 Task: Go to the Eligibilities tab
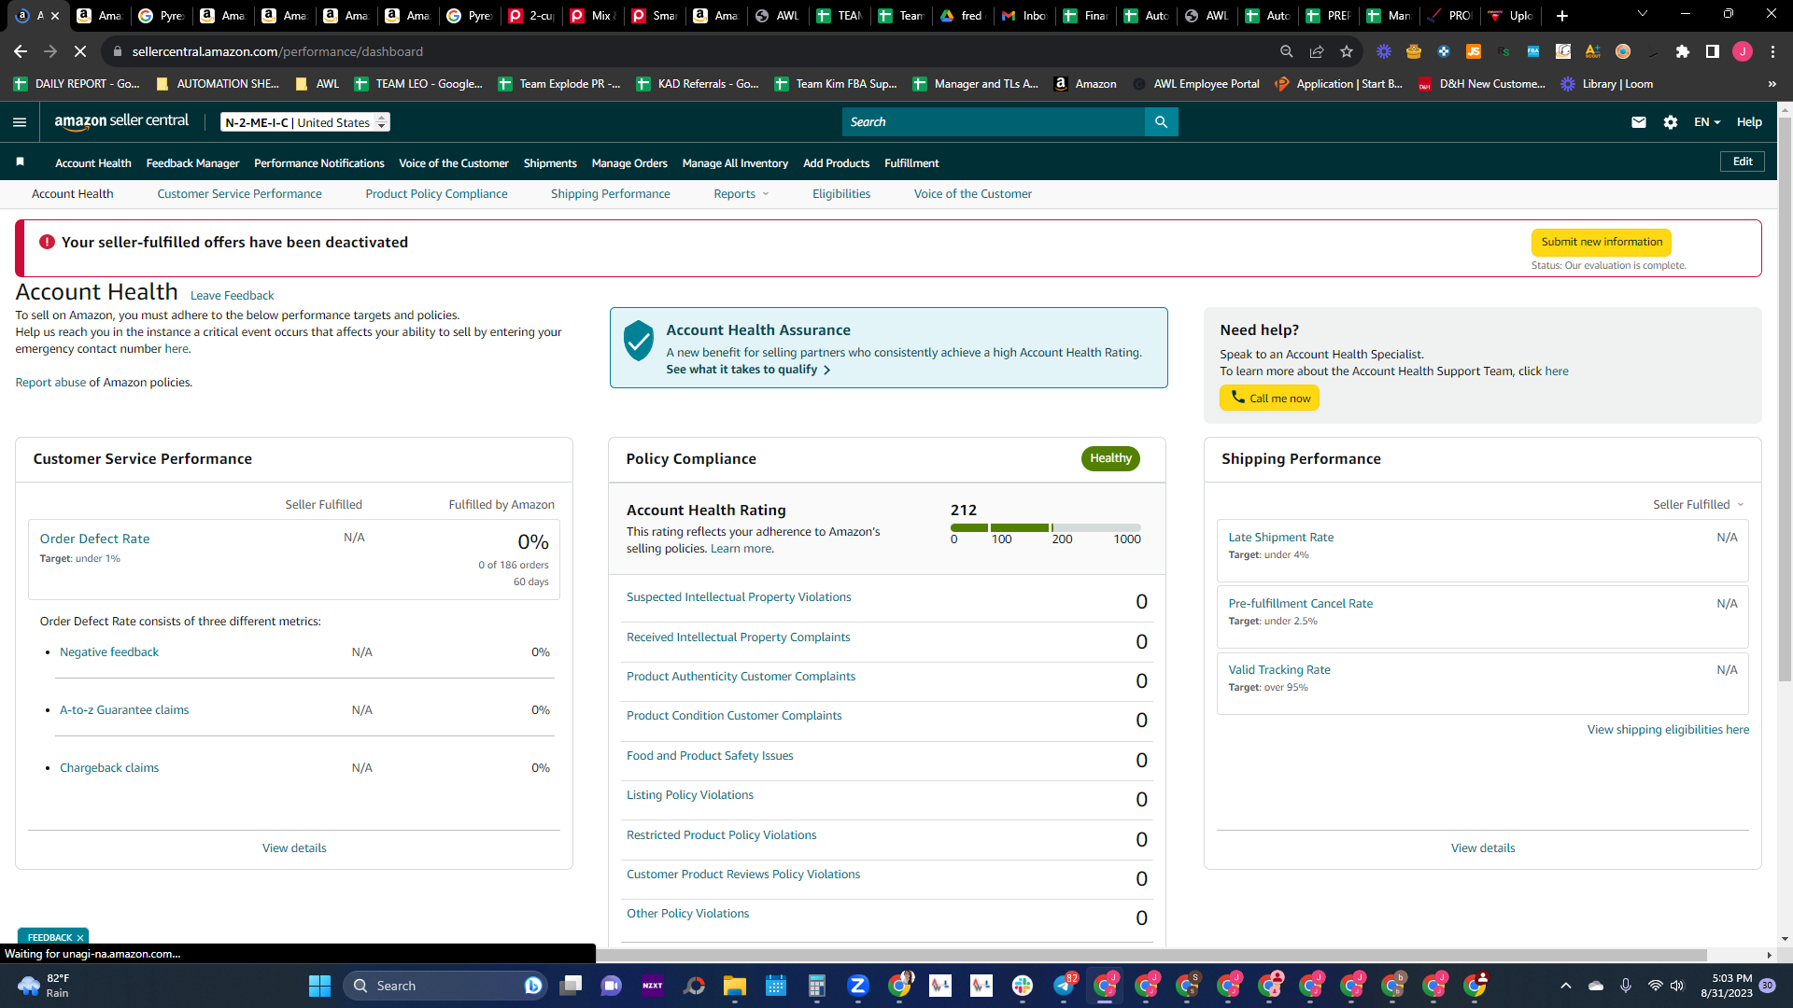pos(840,194)
